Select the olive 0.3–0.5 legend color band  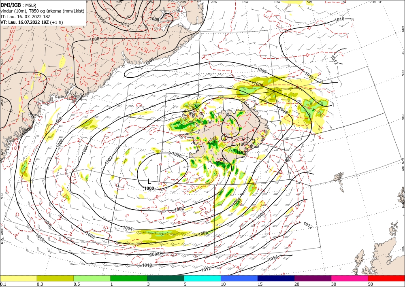tap(55, 278)
